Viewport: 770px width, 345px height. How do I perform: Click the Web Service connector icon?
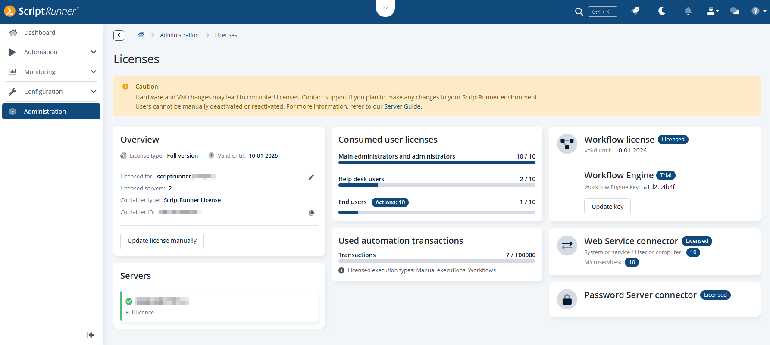coord(567,246)
